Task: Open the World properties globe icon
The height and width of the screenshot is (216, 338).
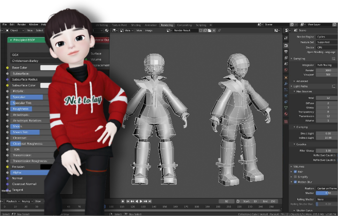Action: tap(286, 70)
